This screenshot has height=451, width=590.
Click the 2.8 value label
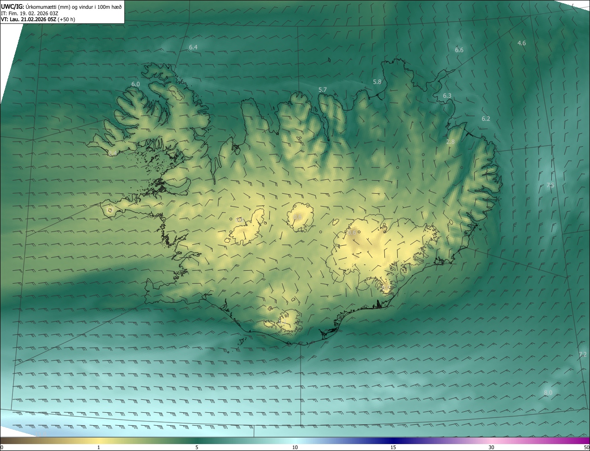point(450,142)
